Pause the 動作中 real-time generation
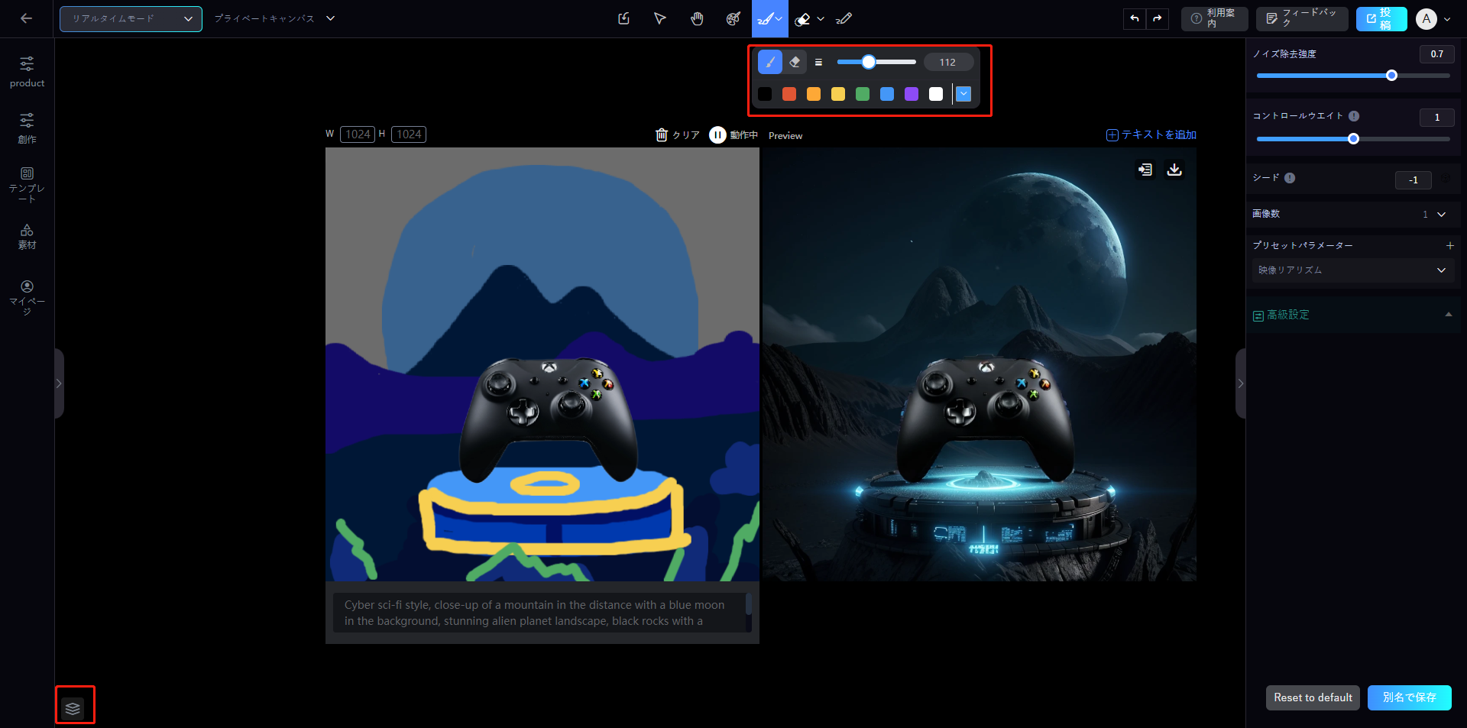Screen dimensions: 1467x728 [x=717, y=135]
